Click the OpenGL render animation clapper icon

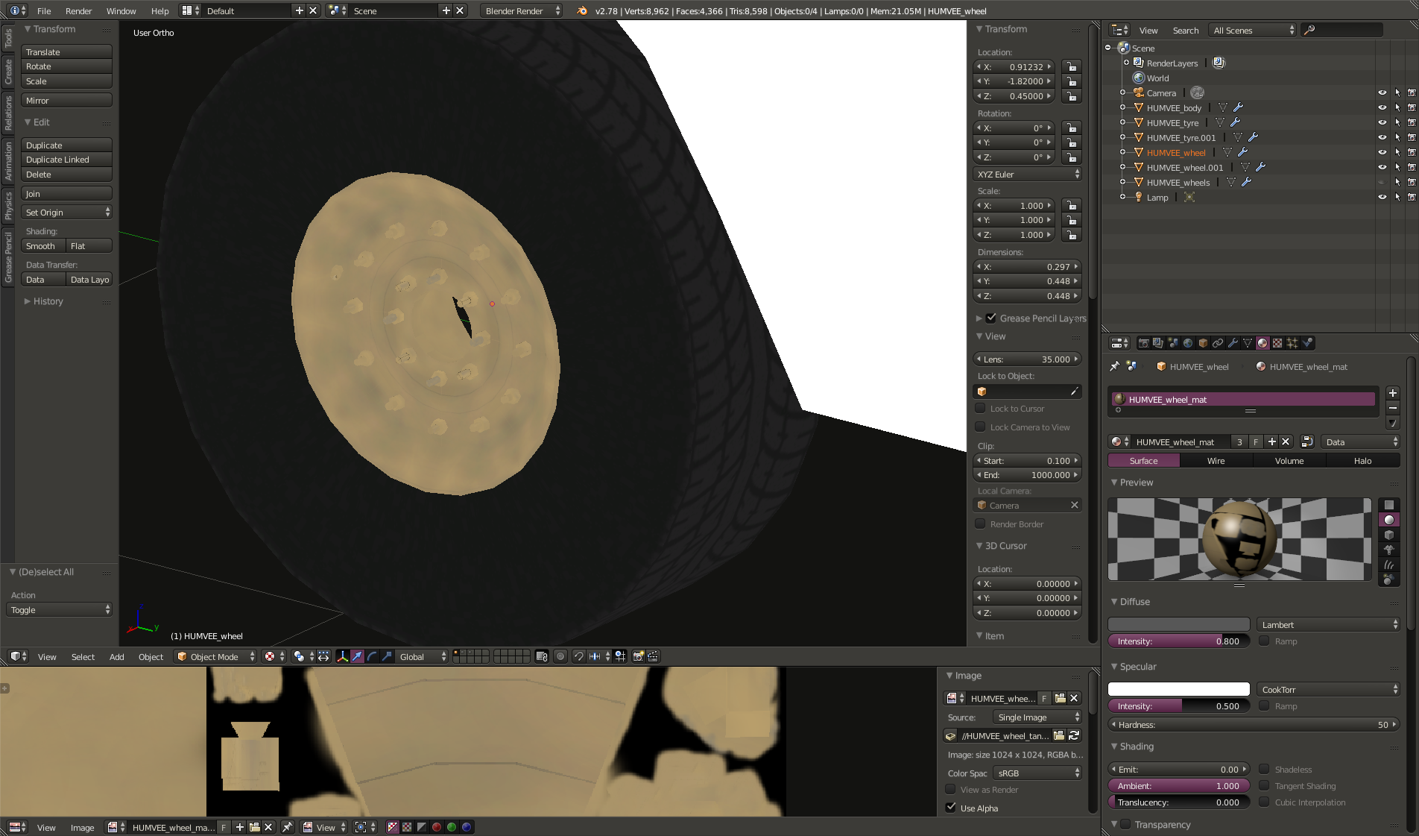point(653,656)
